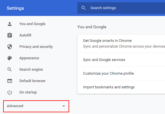The height and width of the screenshot is (114, 165).
Task: Click the person icon beside You and Google
Action: coord(10,24)
